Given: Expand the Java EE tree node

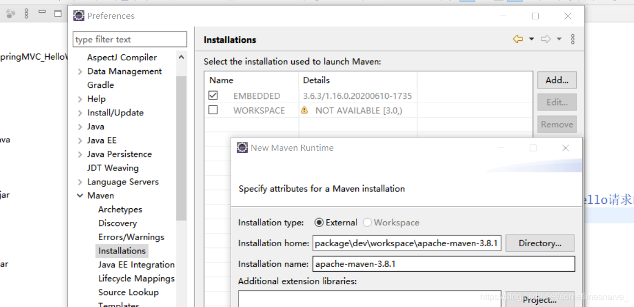Looking at the screenshot, I should coord(80,141).
